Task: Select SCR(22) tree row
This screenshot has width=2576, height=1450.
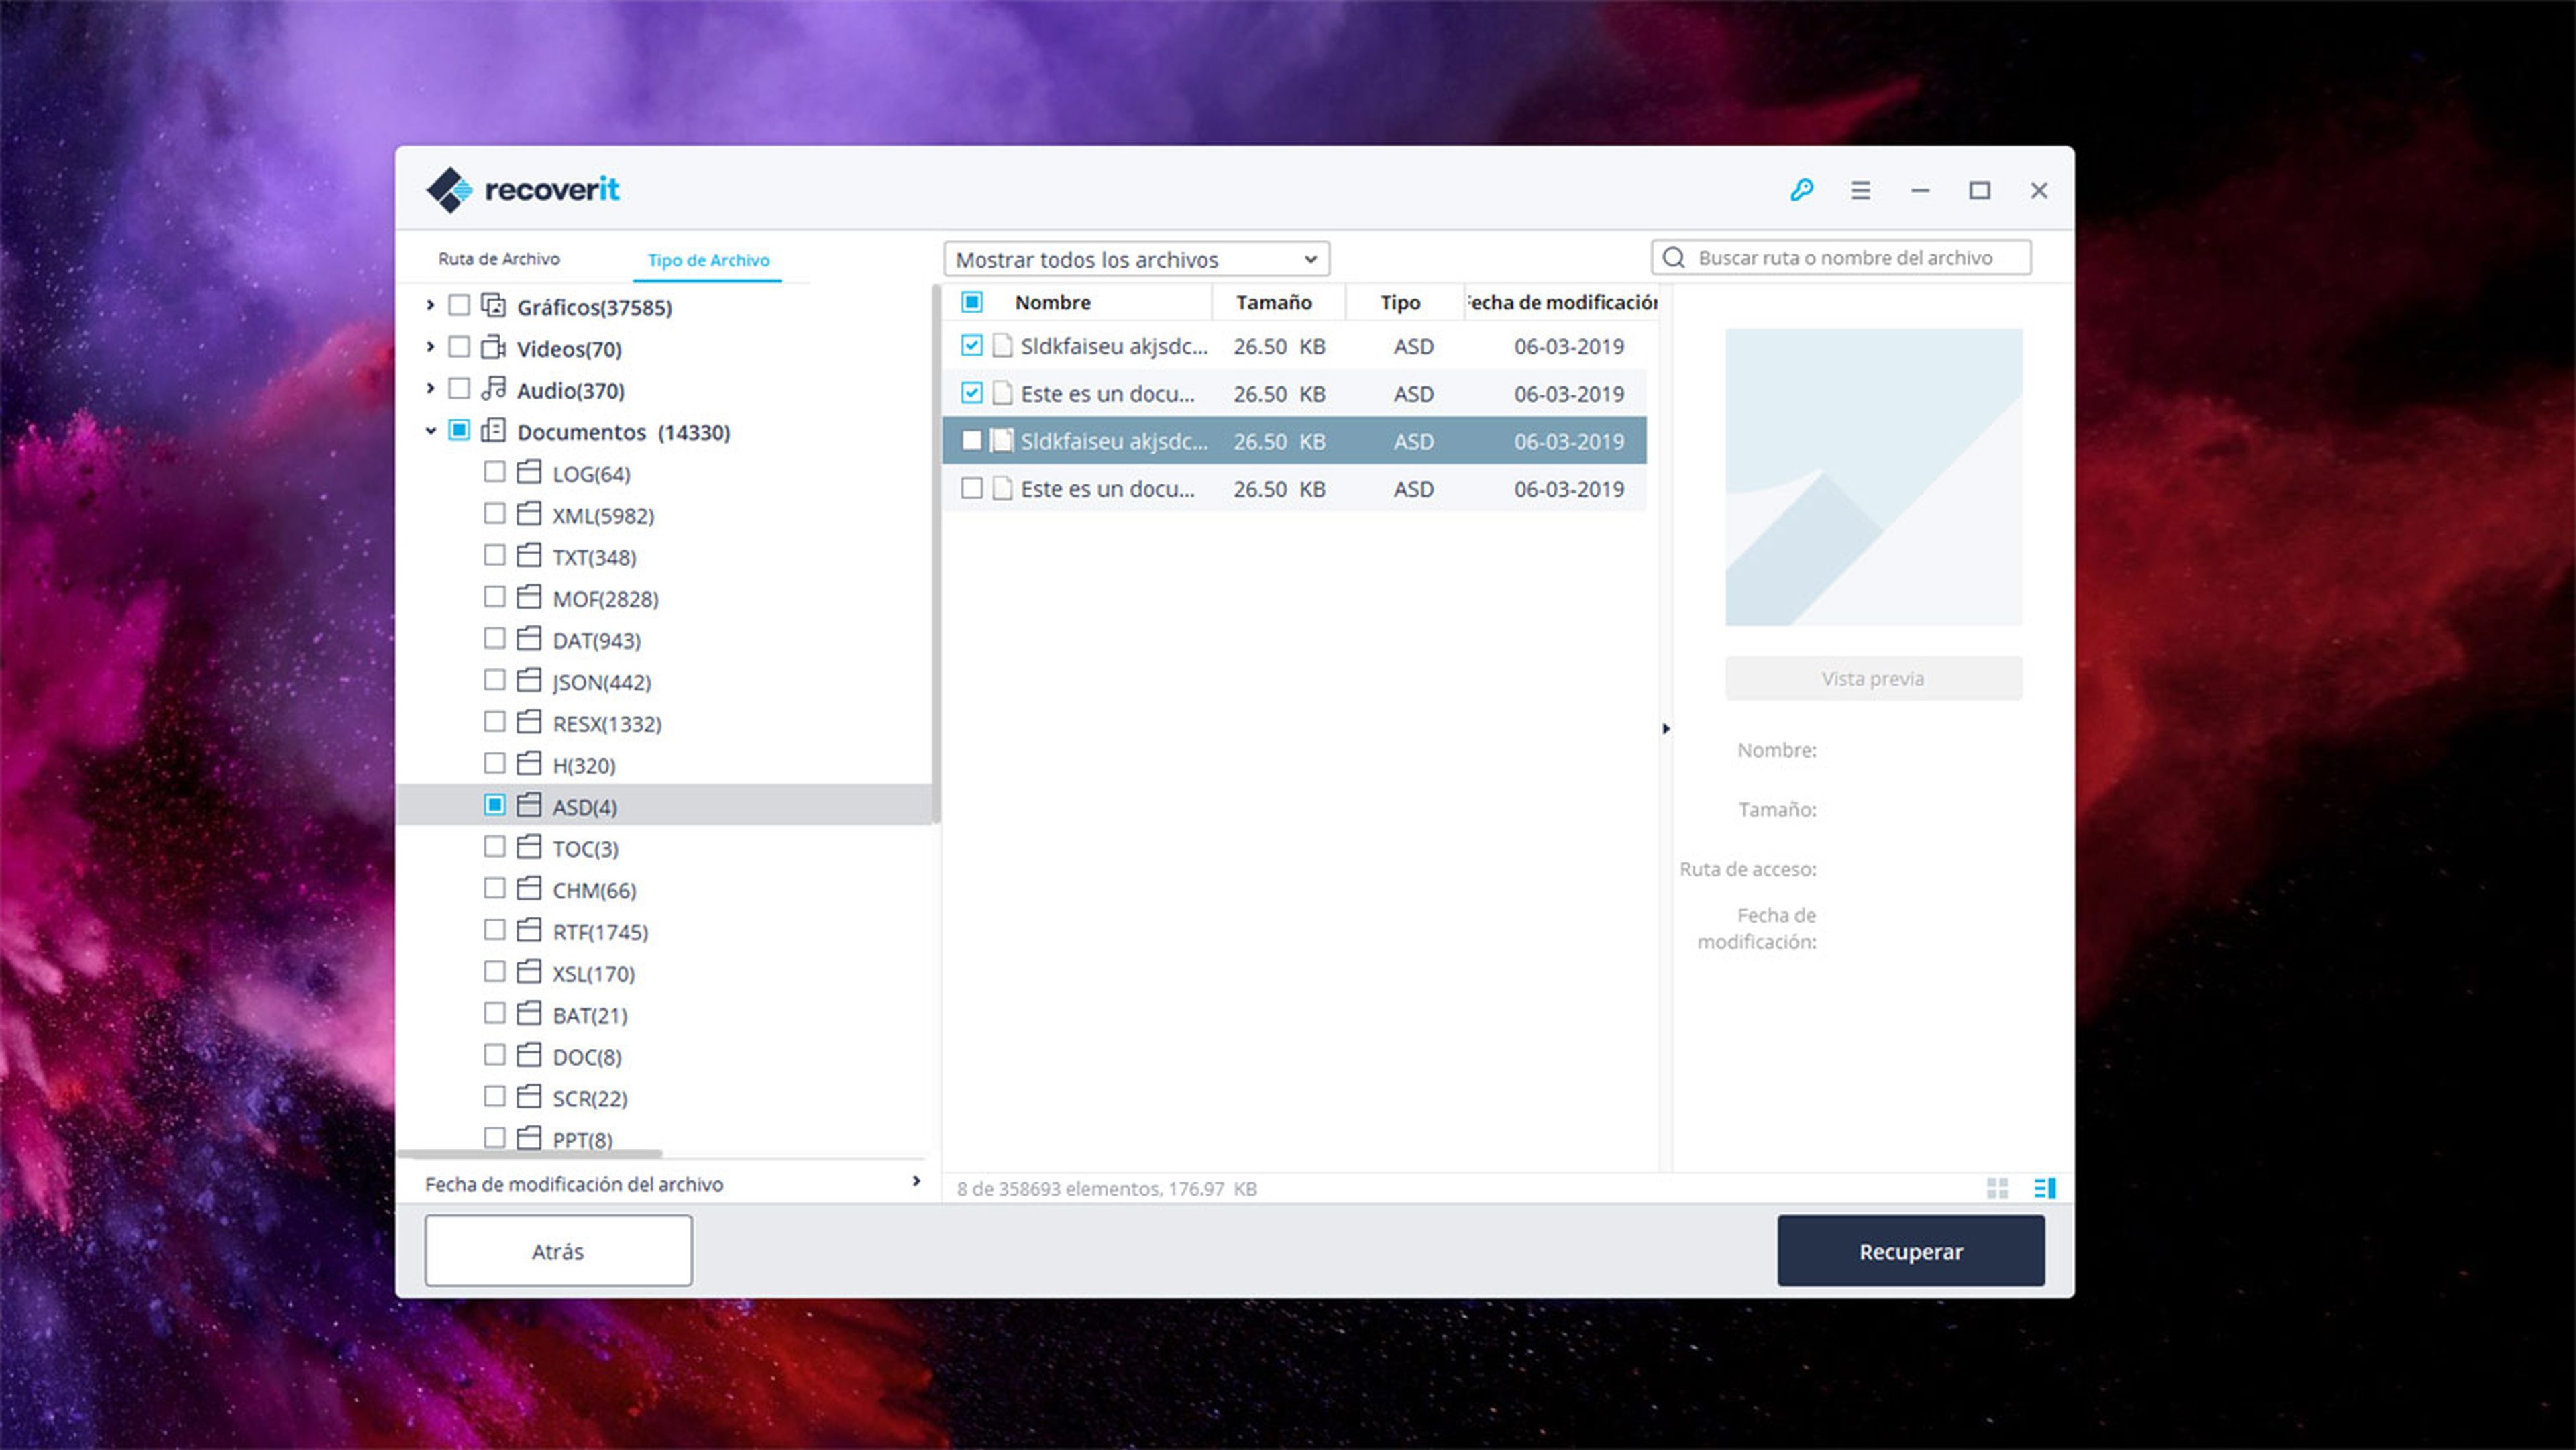Action: pyautogui.click(x=664, y=1097)
